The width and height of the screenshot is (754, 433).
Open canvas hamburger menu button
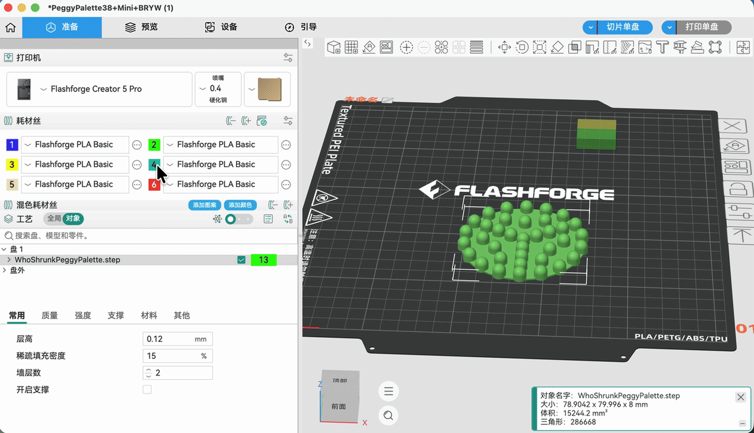point(388,391)
